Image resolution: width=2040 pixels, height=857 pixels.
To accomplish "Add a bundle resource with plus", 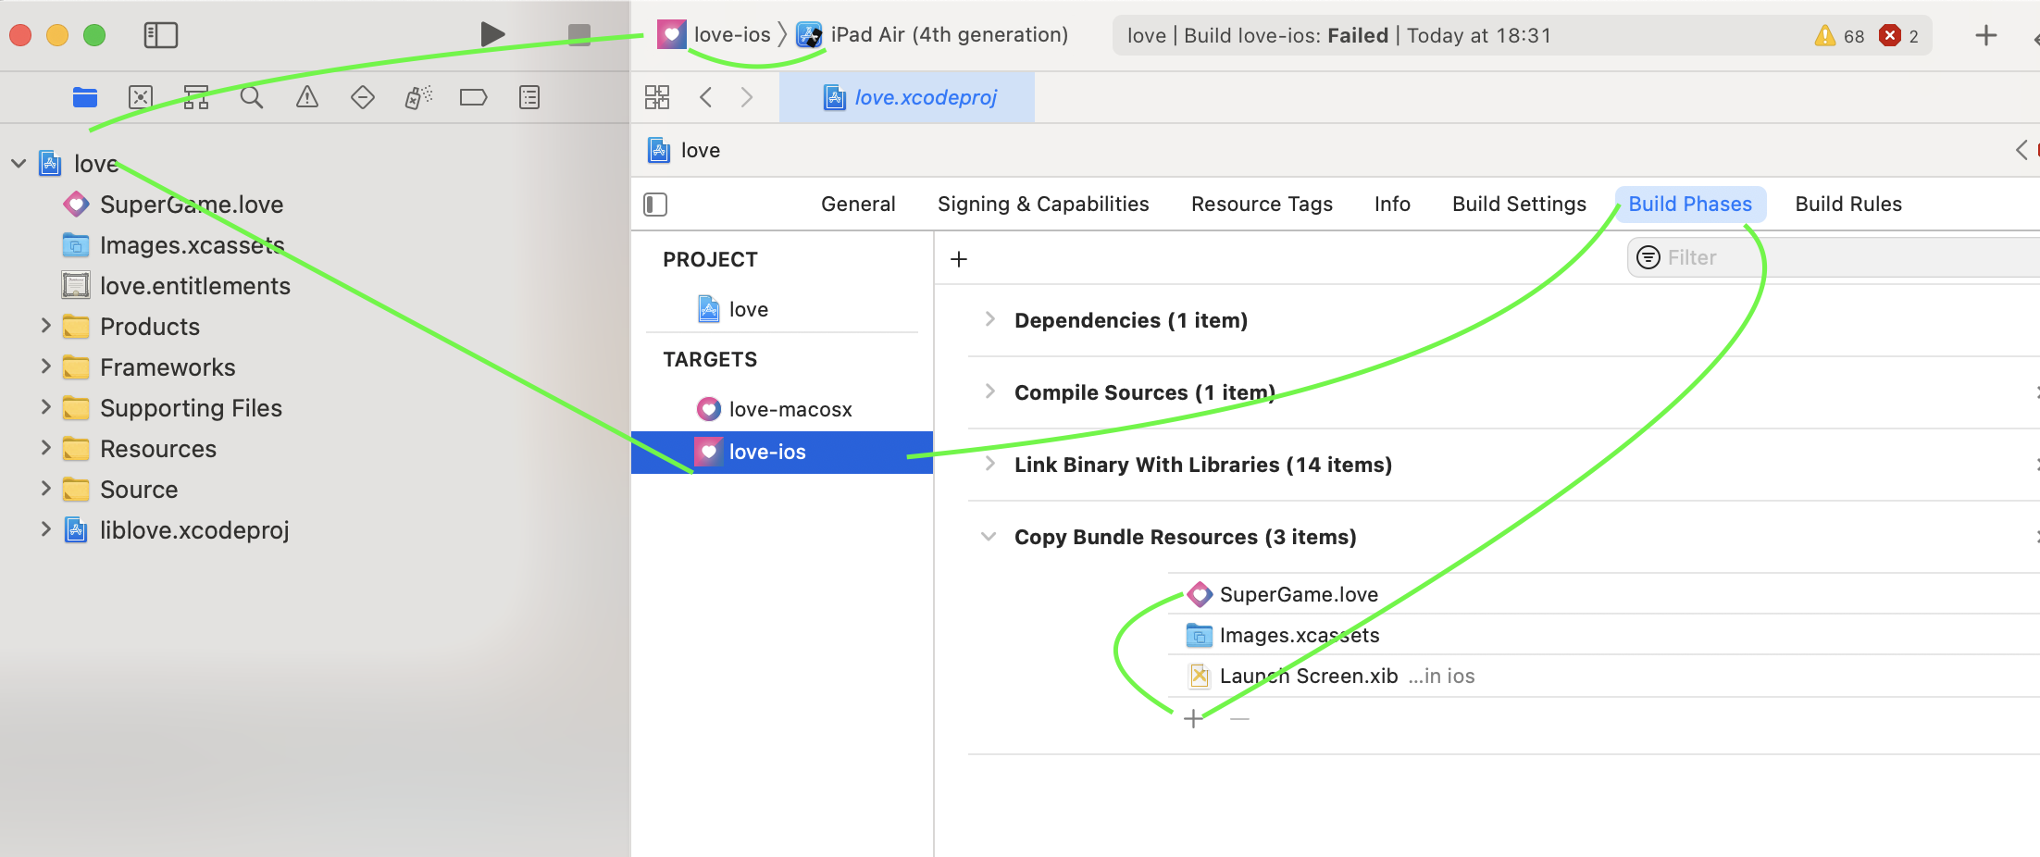I will tap(1194, 718).
